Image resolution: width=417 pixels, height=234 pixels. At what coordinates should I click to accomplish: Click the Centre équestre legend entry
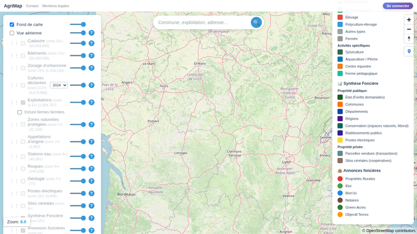click(354, 67)
